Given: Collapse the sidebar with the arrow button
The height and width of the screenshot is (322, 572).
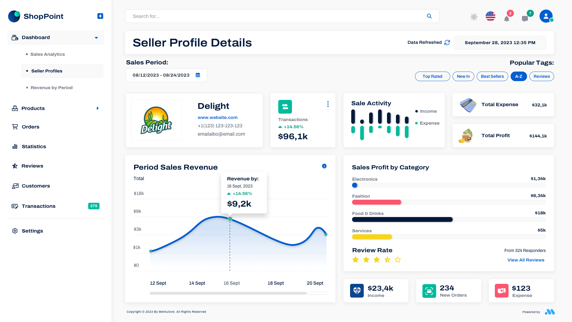Looking at the screenshot, I should (100, 16).
